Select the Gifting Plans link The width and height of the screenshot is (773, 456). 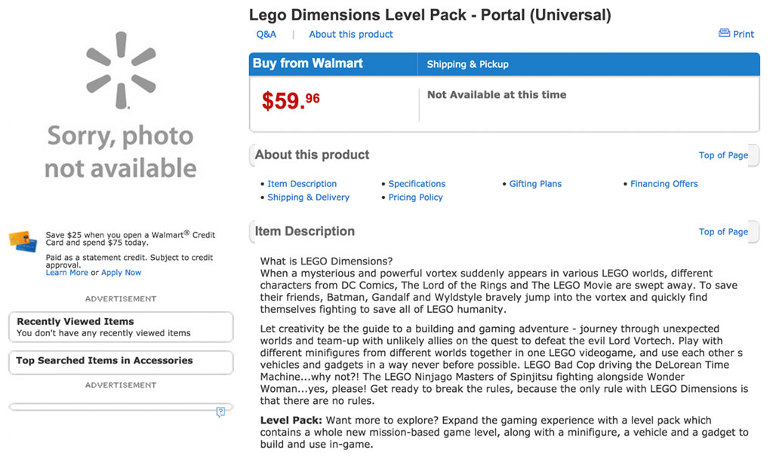[535, 184]
